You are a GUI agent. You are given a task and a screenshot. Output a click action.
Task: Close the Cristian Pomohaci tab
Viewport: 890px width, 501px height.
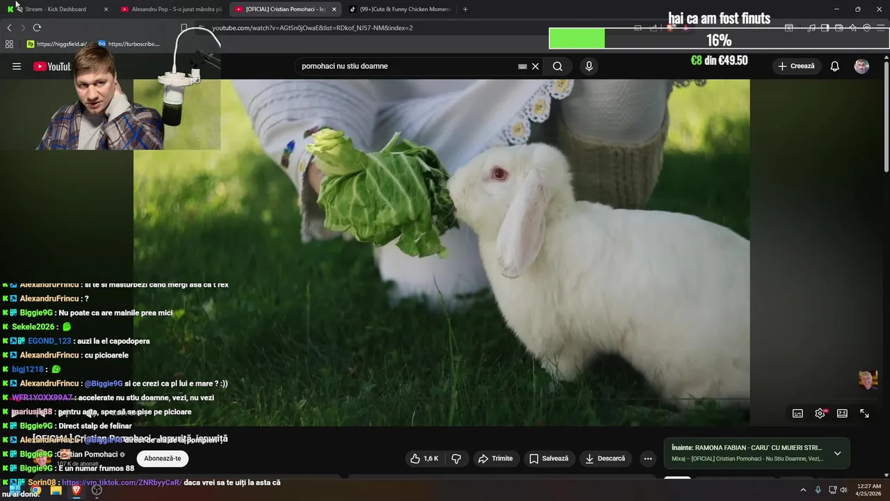[x=334, y=9]
